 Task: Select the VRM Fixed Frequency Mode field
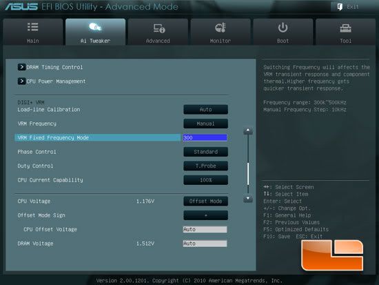pos(205,138)
